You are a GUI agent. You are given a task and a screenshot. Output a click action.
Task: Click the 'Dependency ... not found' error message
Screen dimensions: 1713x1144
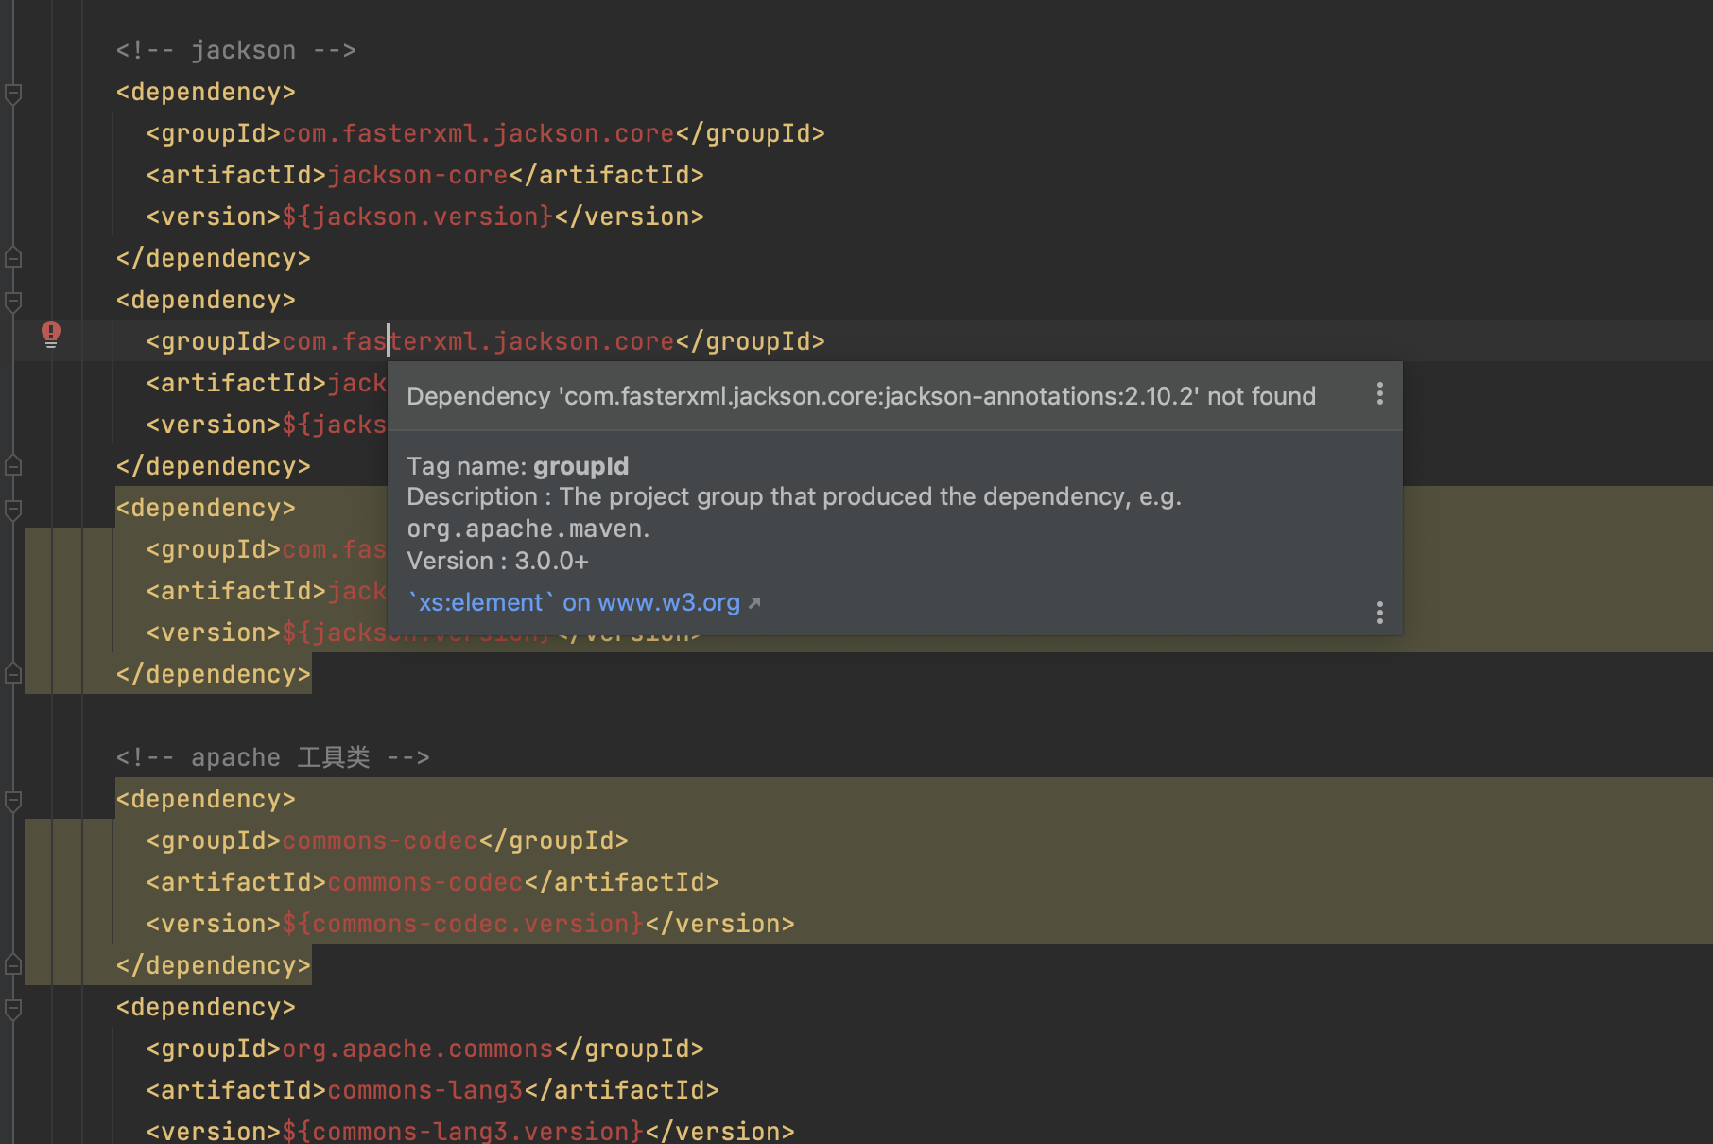(x=860, y=396)
